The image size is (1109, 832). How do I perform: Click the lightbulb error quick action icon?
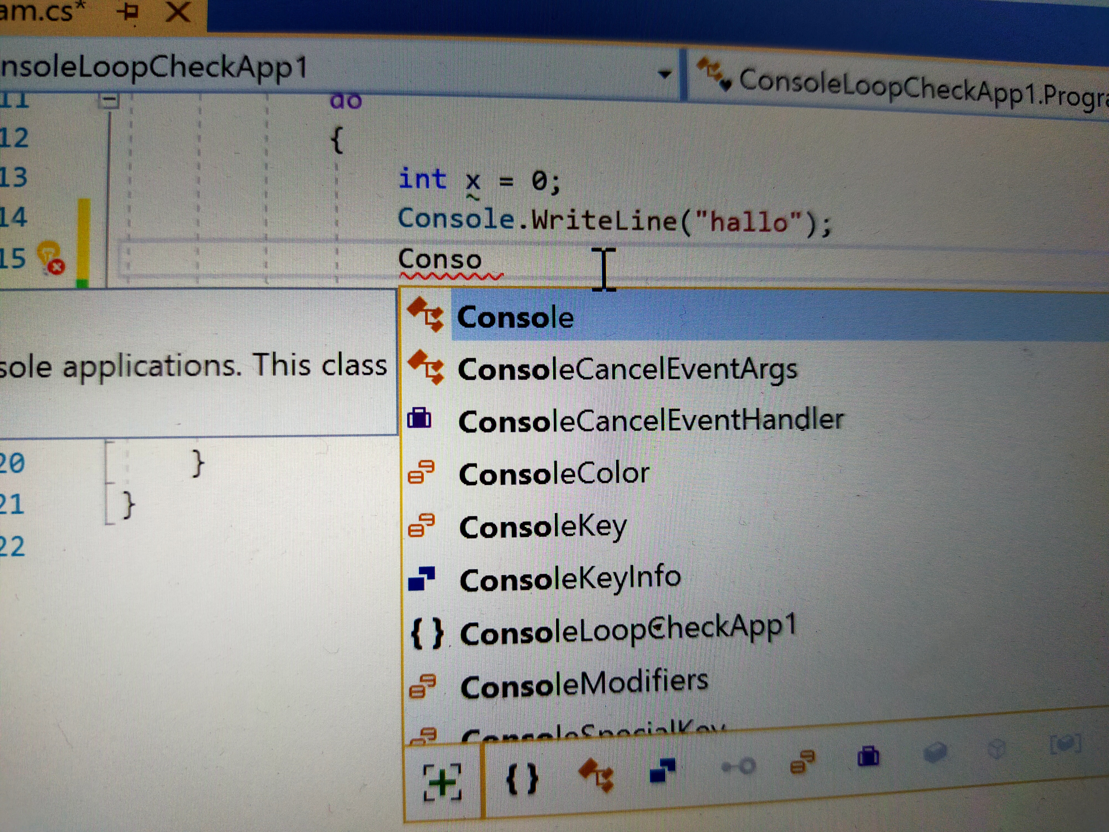tap(51, 257)
